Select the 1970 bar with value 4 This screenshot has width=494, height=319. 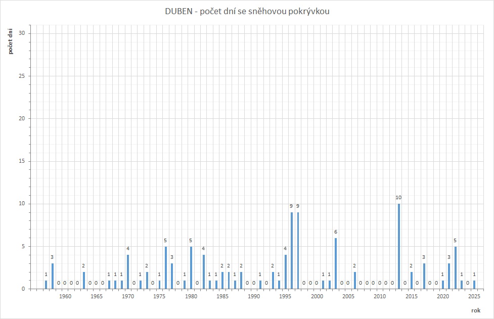[128, 272]
